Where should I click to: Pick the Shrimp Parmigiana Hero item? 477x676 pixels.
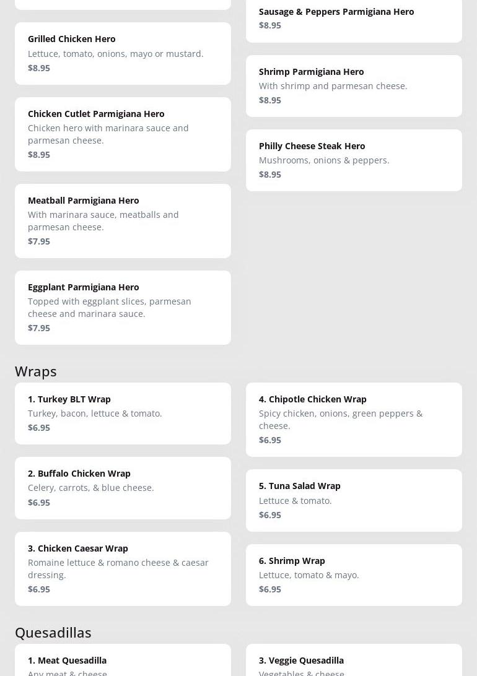coord(354,85)
